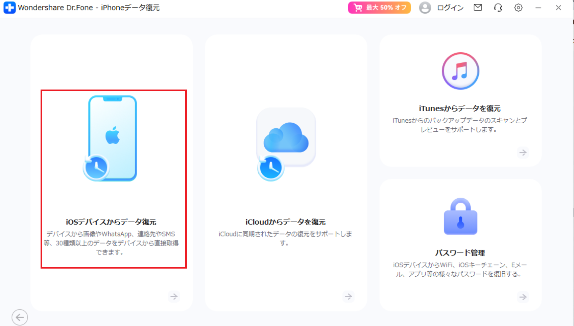574x326 pixels.
Task: Select the padlock password manager icon
Action: (460, 216)
